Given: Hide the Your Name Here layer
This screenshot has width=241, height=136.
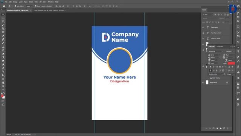Looking at the screenshot, I should click(x=203, y=33).
